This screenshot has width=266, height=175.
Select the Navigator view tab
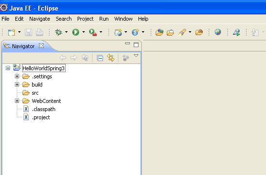pos(23,46)
